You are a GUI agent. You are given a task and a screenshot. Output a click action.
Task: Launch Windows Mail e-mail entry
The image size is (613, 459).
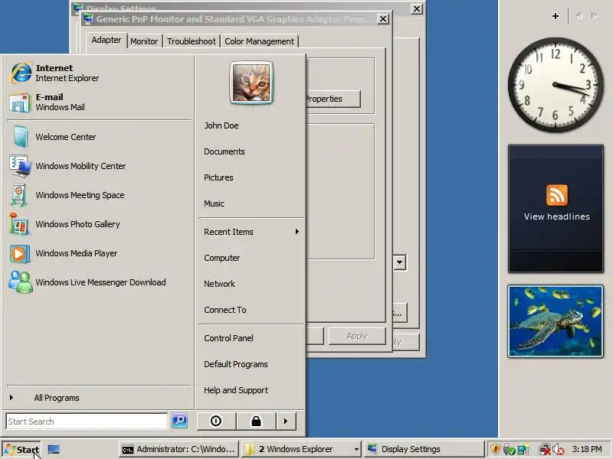100,103
